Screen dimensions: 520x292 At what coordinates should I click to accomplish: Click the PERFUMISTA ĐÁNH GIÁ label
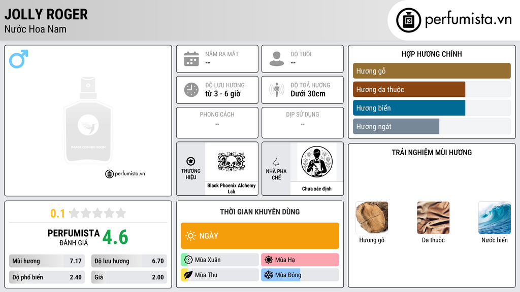74,238
